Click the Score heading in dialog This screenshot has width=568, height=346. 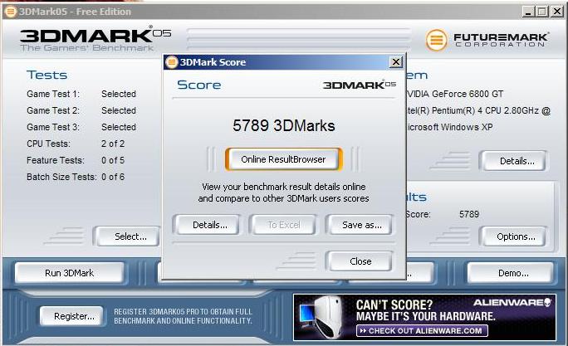[x=198, y=85]
